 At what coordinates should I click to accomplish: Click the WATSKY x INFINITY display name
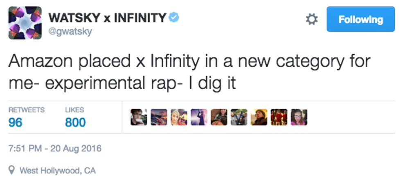pos(107,18)
